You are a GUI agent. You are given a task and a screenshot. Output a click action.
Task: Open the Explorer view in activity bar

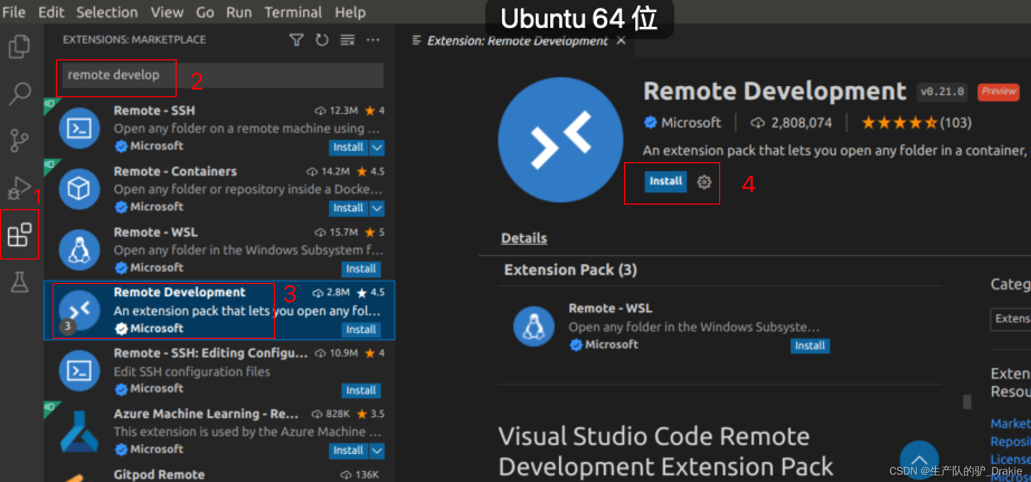click(x=20, y=46)
